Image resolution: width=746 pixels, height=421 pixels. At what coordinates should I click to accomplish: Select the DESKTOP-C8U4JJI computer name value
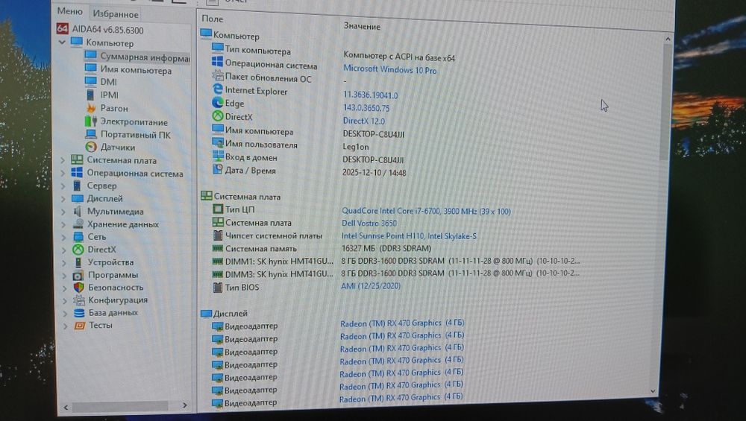coord(374,134)
